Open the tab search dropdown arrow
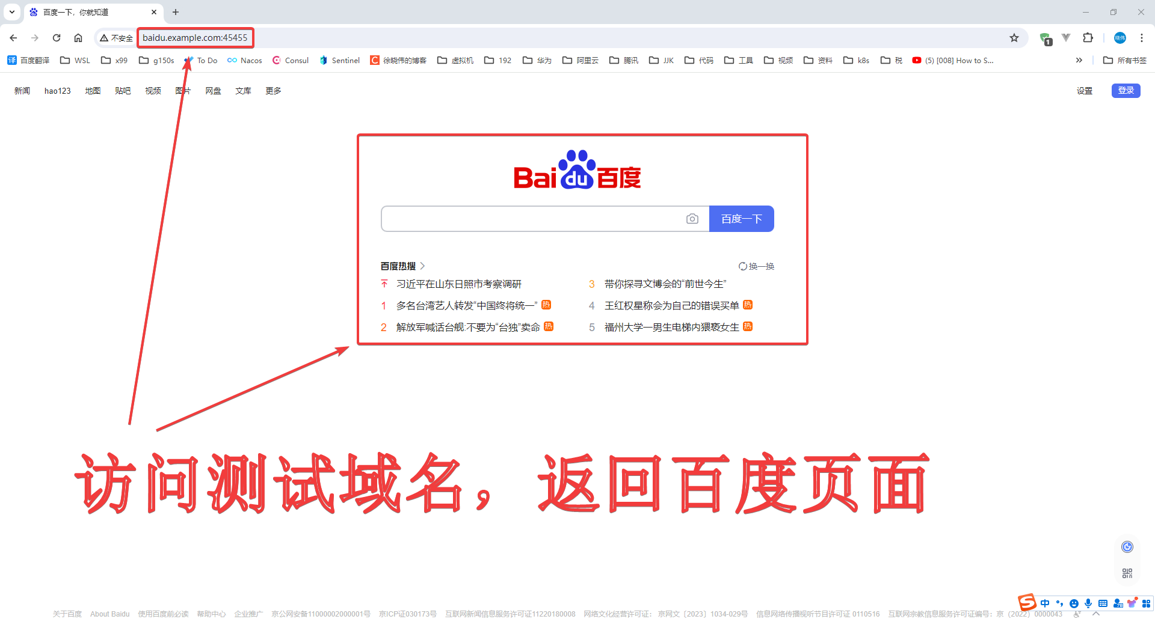This screenshot has width=1155, height=625. tap(12, 12)
